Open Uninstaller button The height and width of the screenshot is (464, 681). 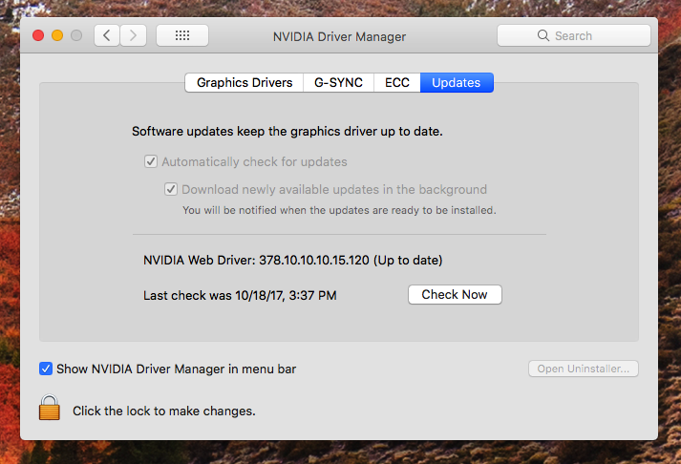pyautogui.click(x=584, y=369)
